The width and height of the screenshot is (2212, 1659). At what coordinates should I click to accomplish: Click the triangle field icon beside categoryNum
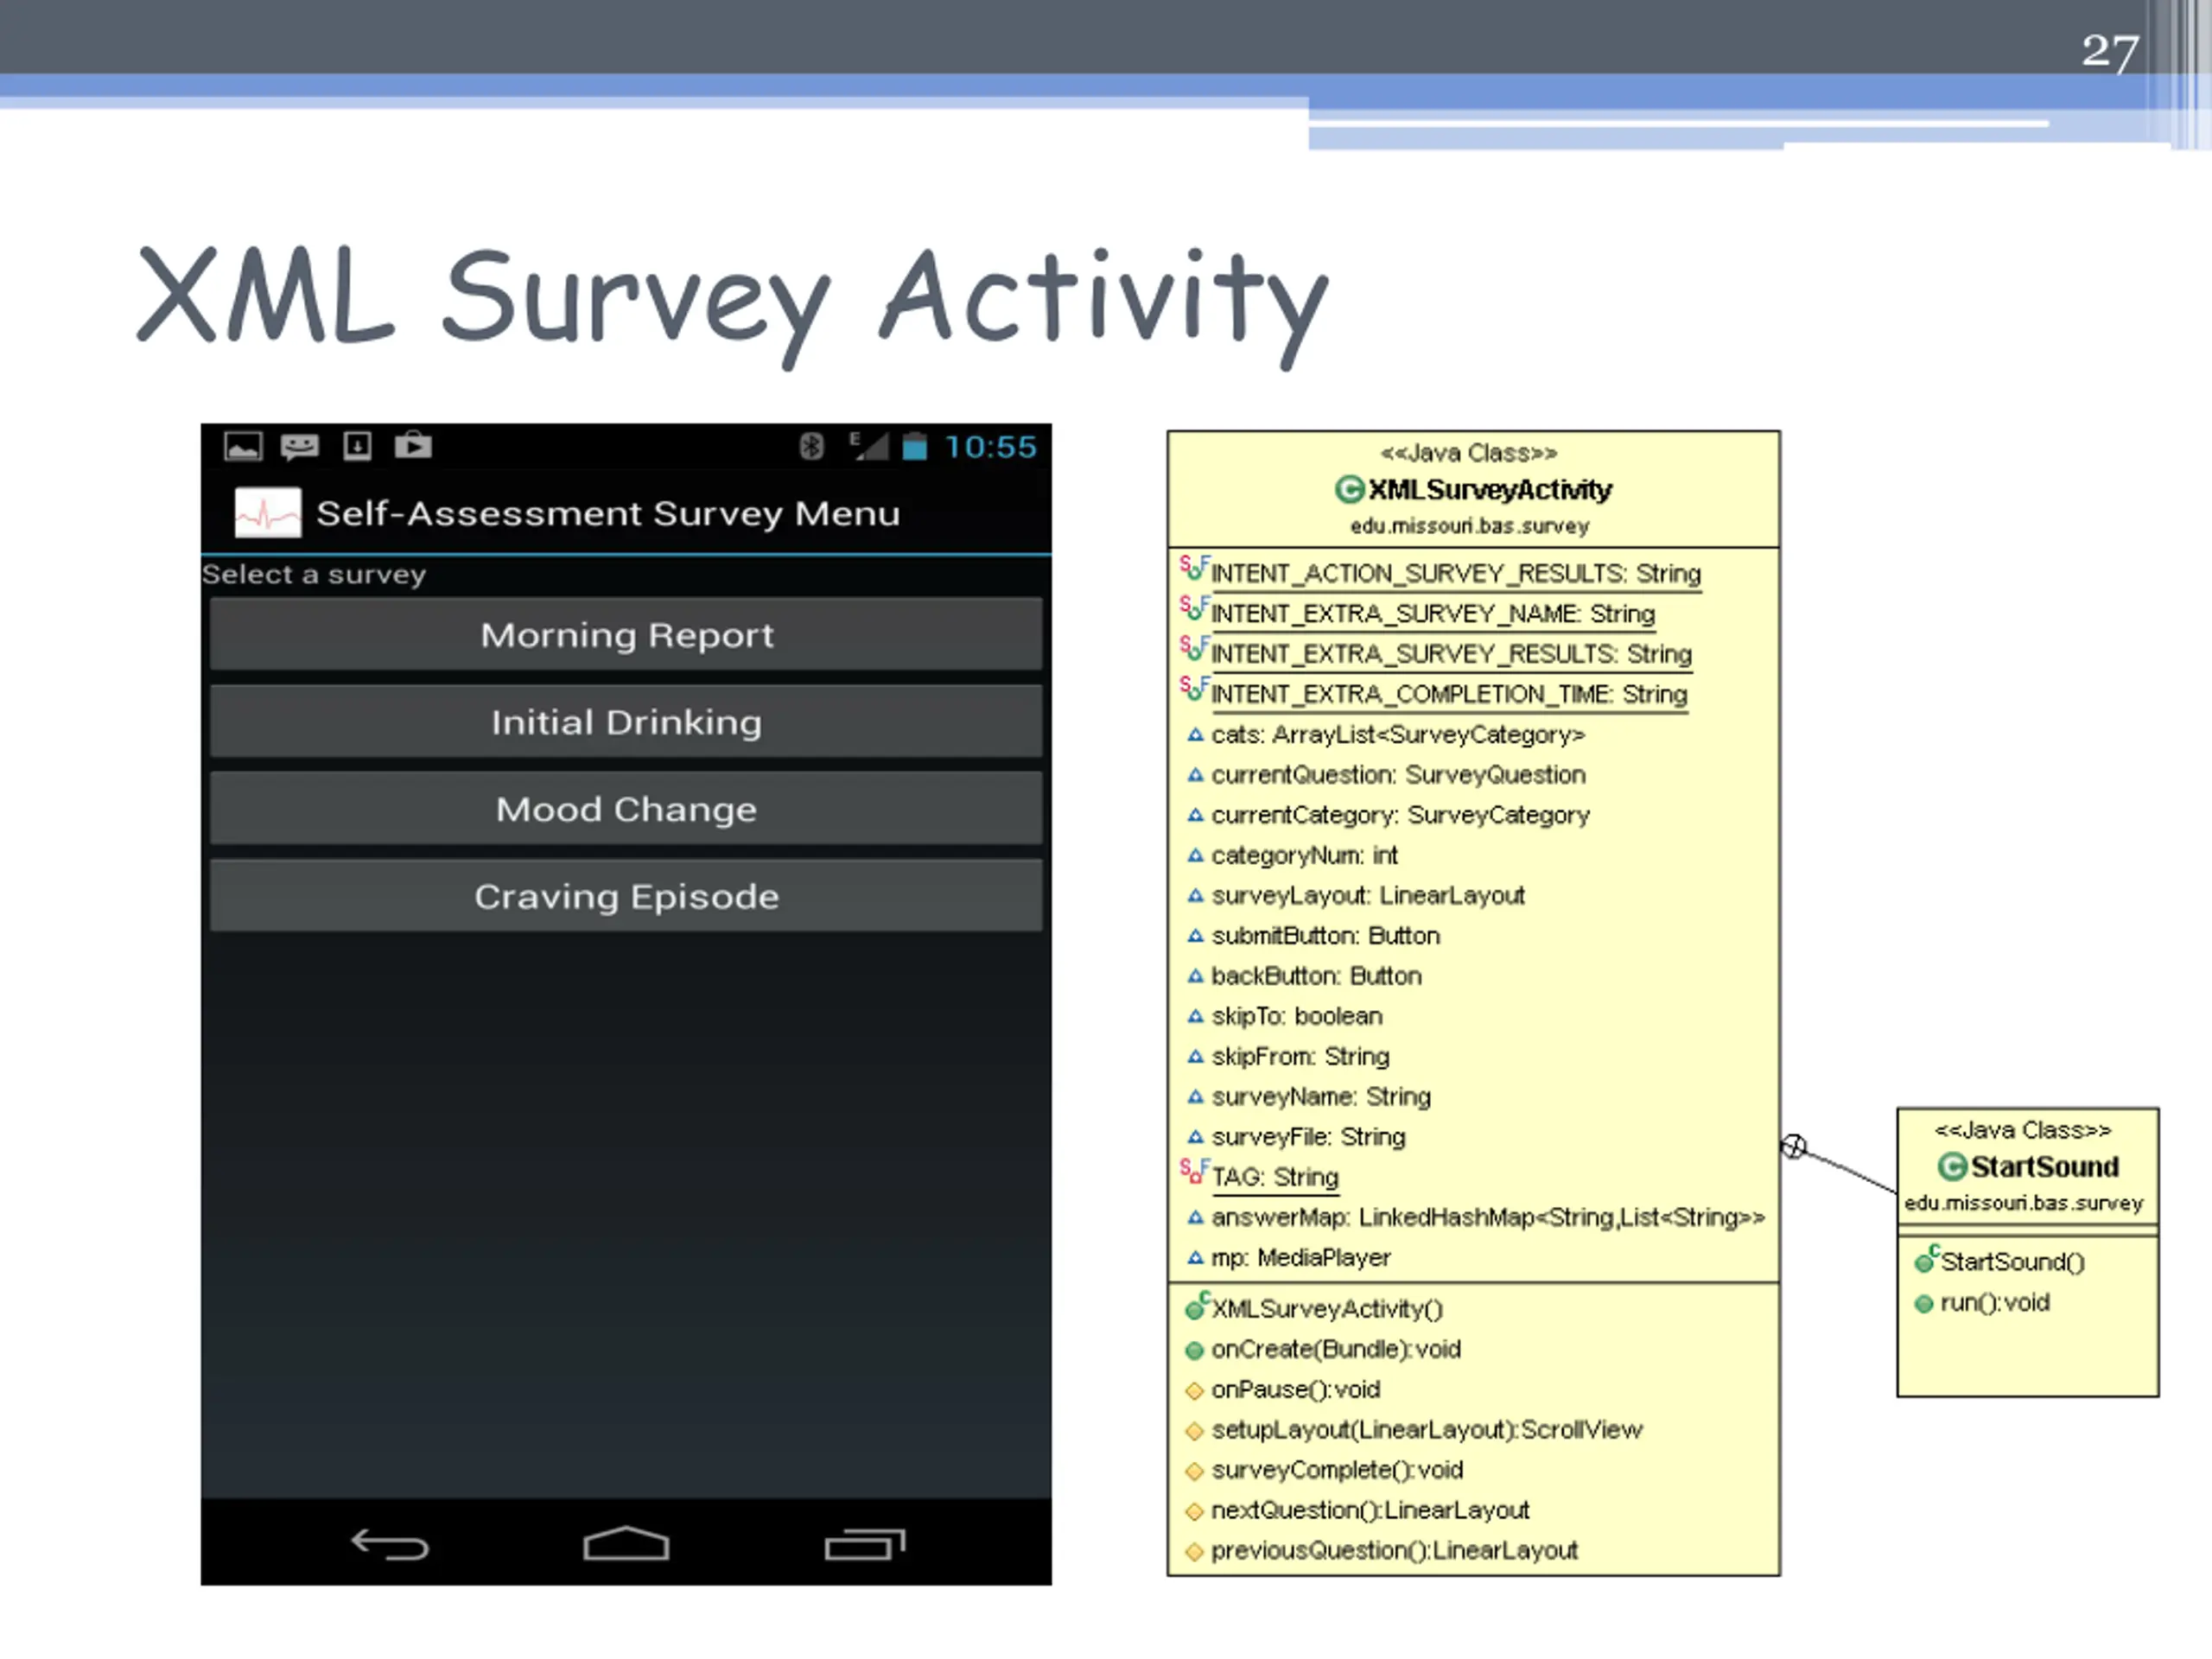pos(1195,856)
